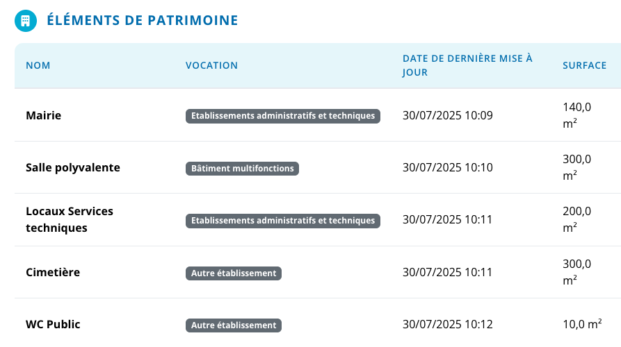
Task: Open Locaux Services techniques entry
Action: [70, 219]
